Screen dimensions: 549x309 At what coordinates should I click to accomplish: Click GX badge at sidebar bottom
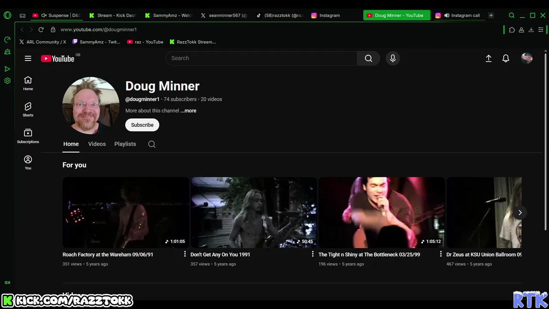click(x=7, y=282)
